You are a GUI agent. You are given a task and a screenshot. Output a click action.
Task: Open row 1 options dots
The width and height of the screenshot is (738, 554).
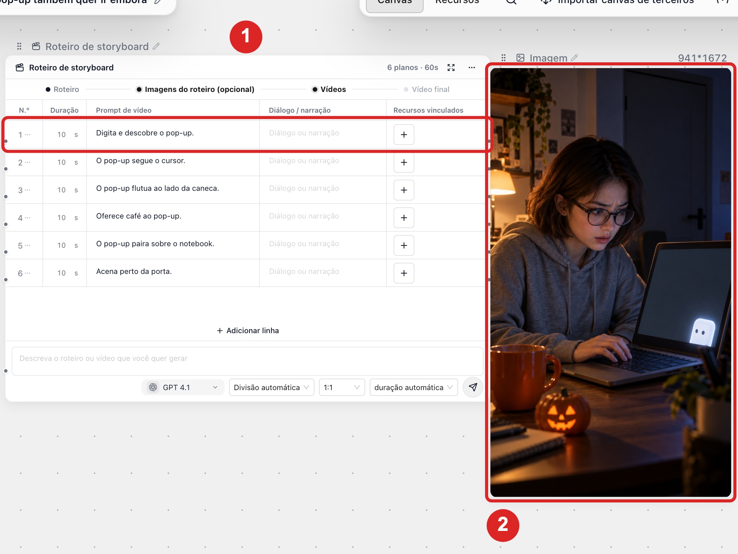click(28, 135)
